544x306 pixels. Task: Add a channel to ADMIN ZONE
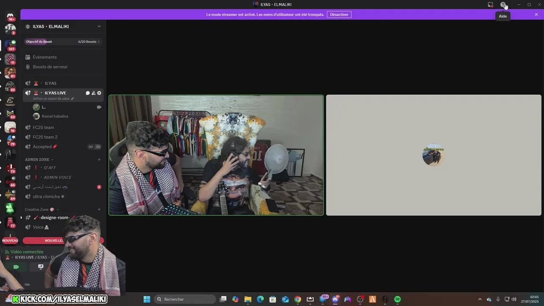99,159
